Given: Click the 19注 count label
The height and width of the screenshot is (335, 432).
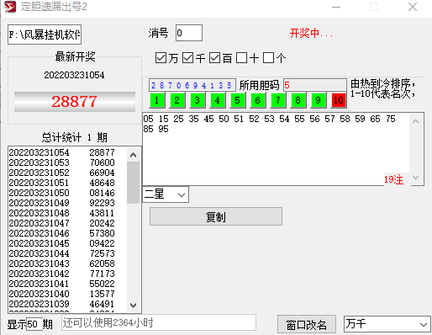Looking at the screenshot, I should [393, 179].
